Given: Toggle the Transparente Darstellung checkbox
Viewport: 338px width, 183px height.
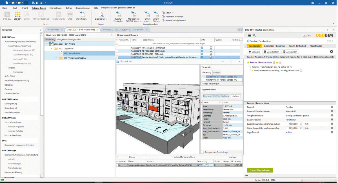Looking at the screenshot, I should pyautogui.click(x=202, y=152).
